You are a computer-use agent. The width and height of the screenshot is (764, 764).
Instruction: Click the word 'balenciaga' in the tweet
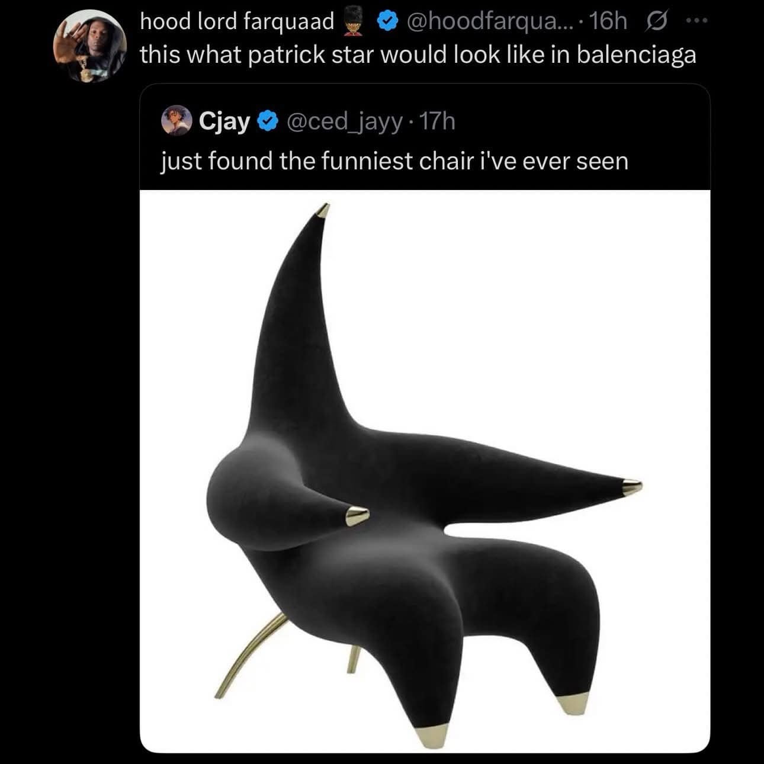635,54
